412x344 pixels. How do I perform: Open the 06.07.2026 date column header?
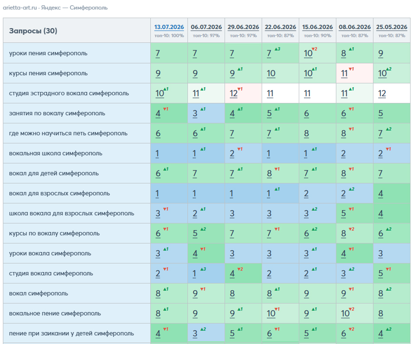(x=206, y=27)
